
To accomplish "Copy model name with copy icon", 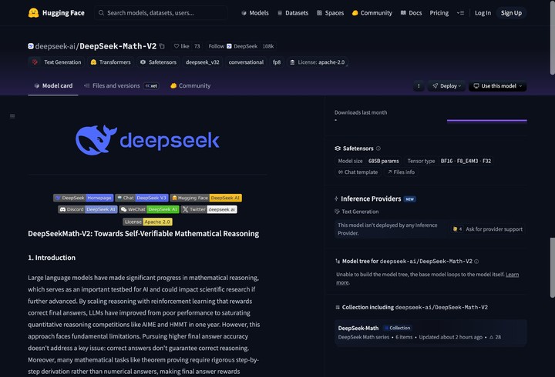I will 162,46.
